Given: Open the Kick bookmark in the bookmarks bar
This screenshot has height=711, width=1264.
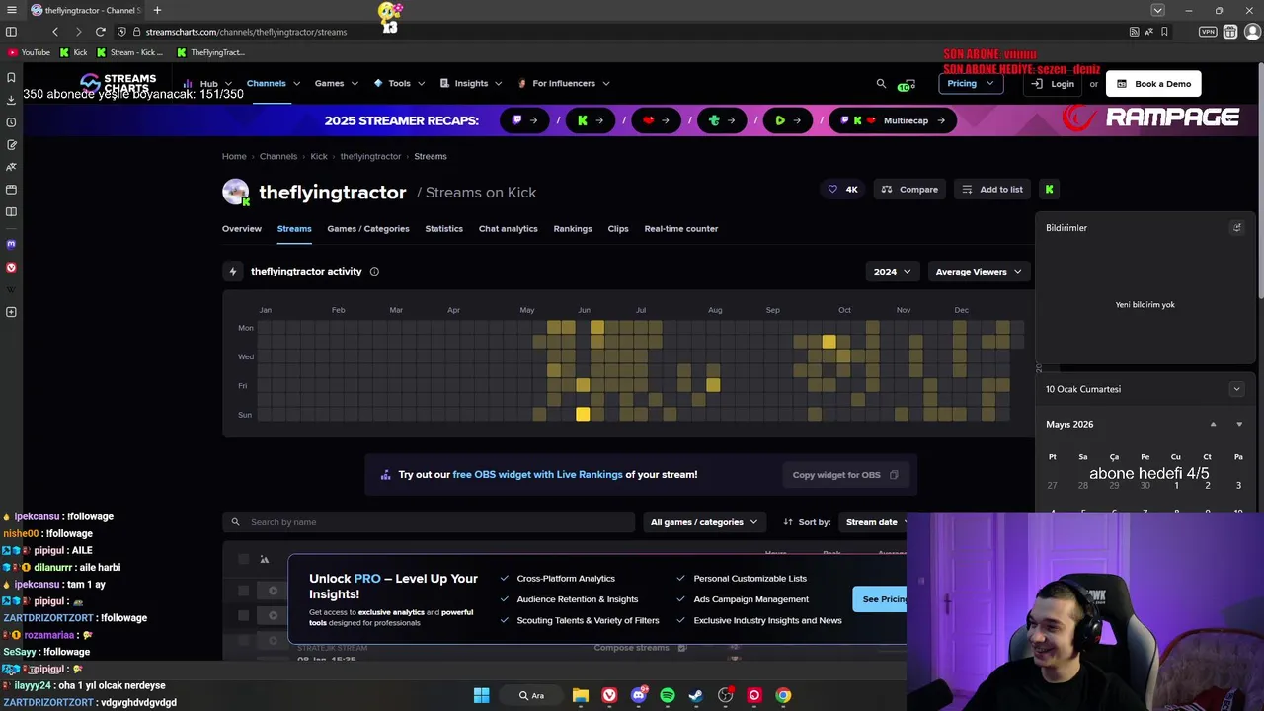Looking at the screenshot, I should (74, 52).
